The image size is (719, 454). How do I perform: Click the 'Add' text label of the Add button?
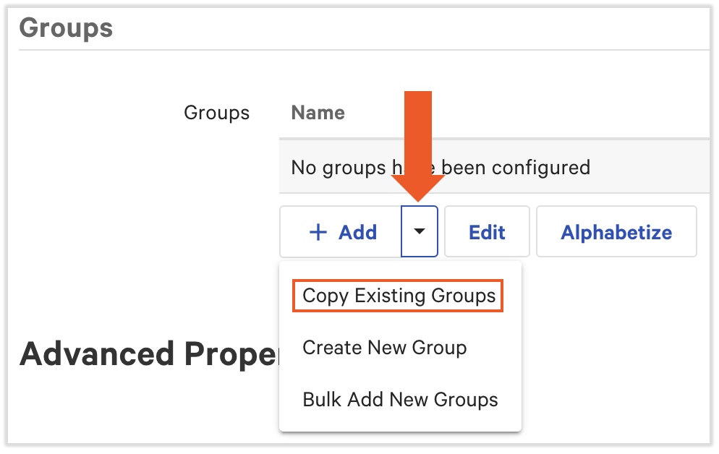[357, 232]
